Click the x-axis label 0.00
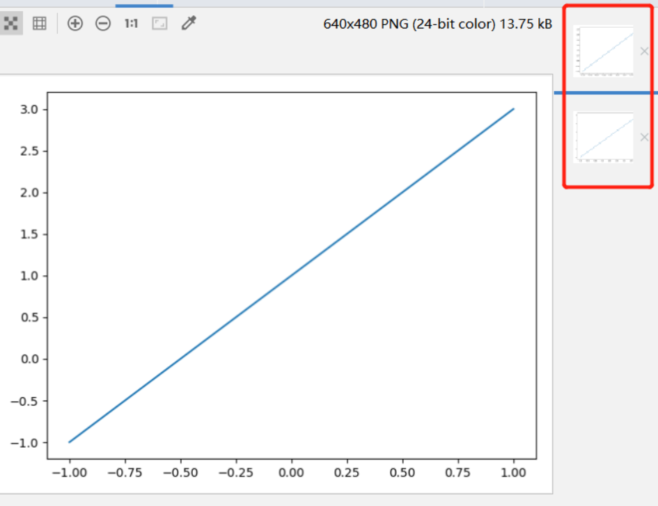658x506 pixels. point(291,473)
